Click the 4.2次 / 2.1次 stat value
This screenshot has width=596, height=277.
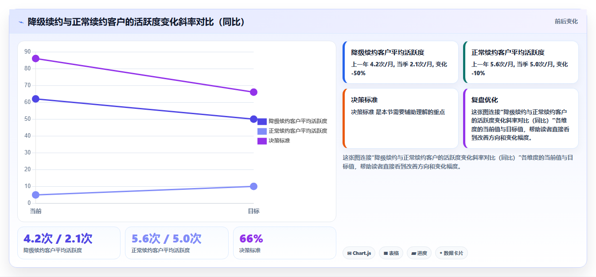click(58, 239)
